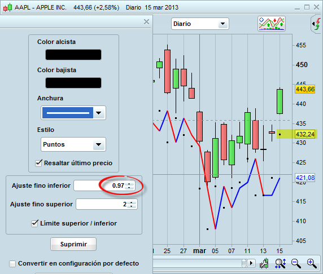Screen dimensions: 323x274
Task: Click the red-green arrows trading icon
Action: (x=317, y=24)
